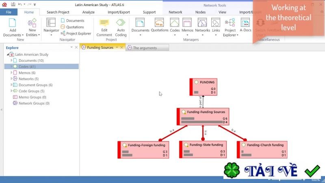Expand the Code Groups (5) node
Screen dimensions: 325x183
11,91
